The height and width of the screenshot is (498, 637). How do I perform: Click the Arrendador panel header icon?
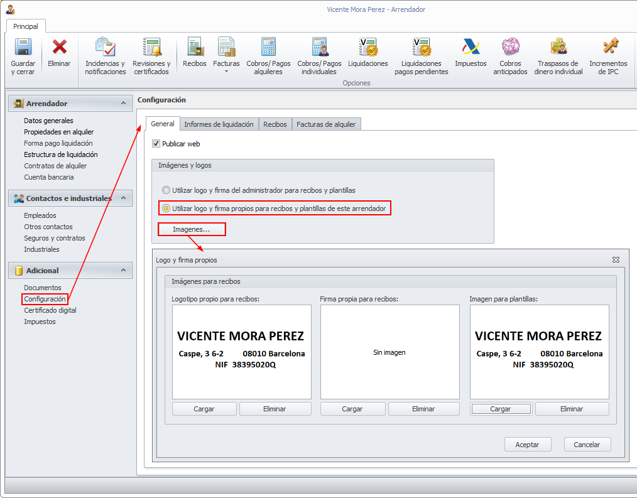(19, 104)
